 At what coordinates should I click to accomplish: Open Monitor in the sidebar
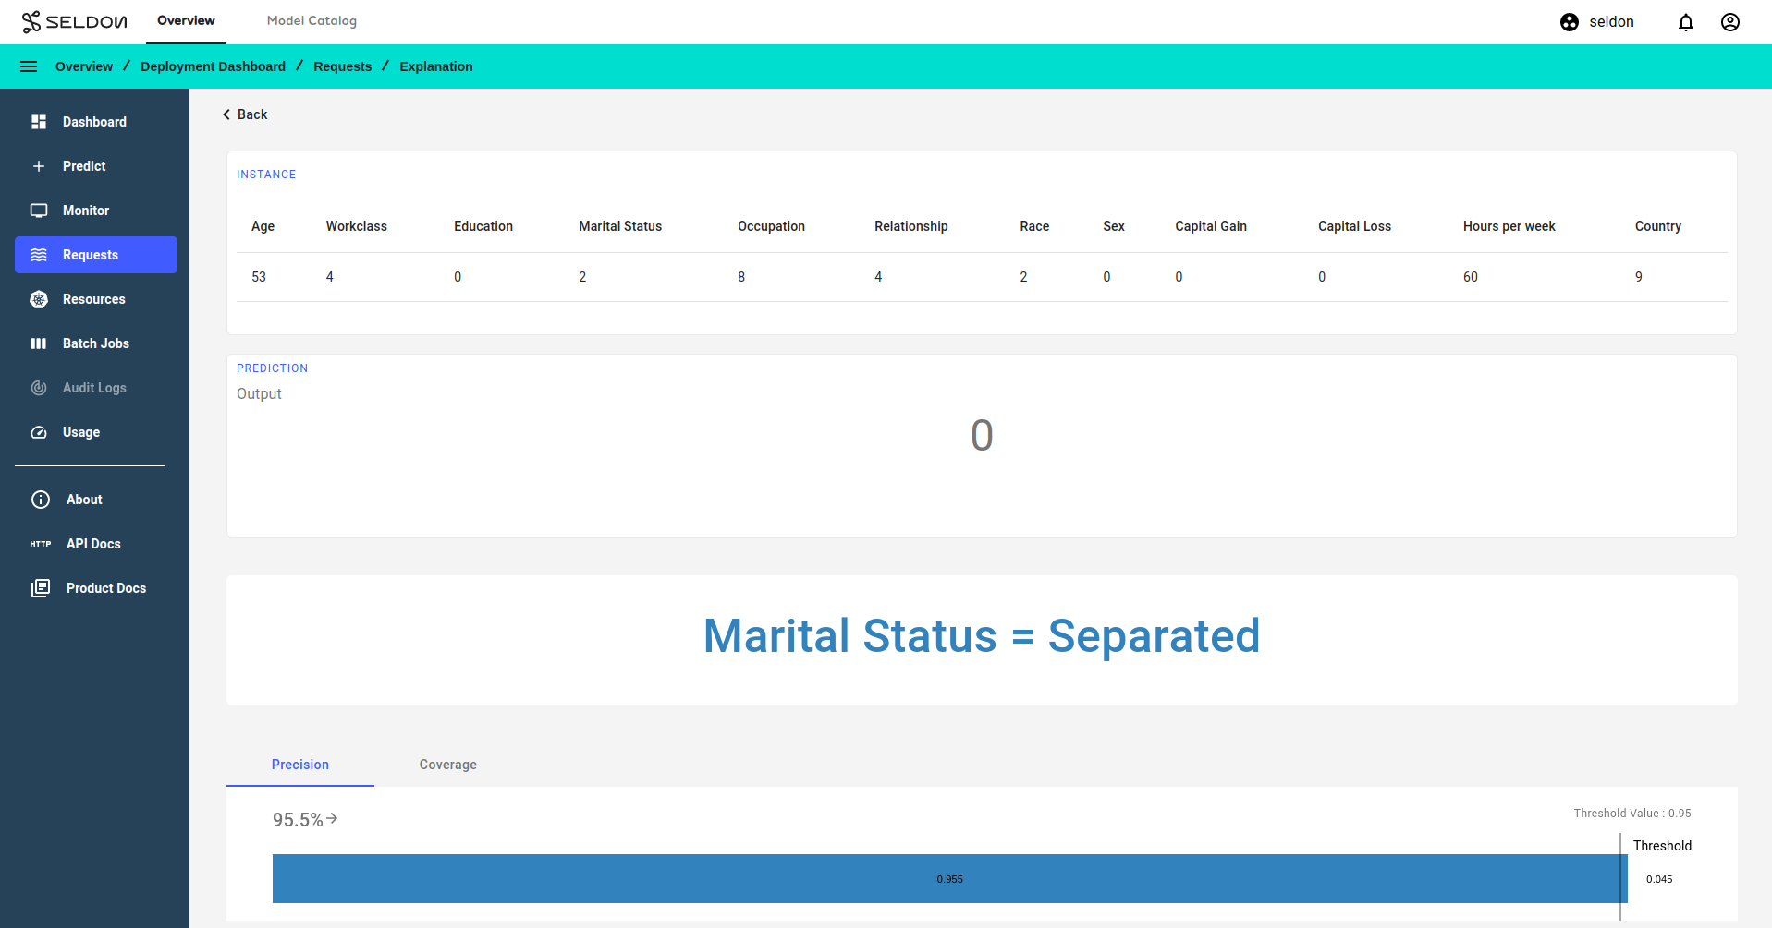point(96,211)
